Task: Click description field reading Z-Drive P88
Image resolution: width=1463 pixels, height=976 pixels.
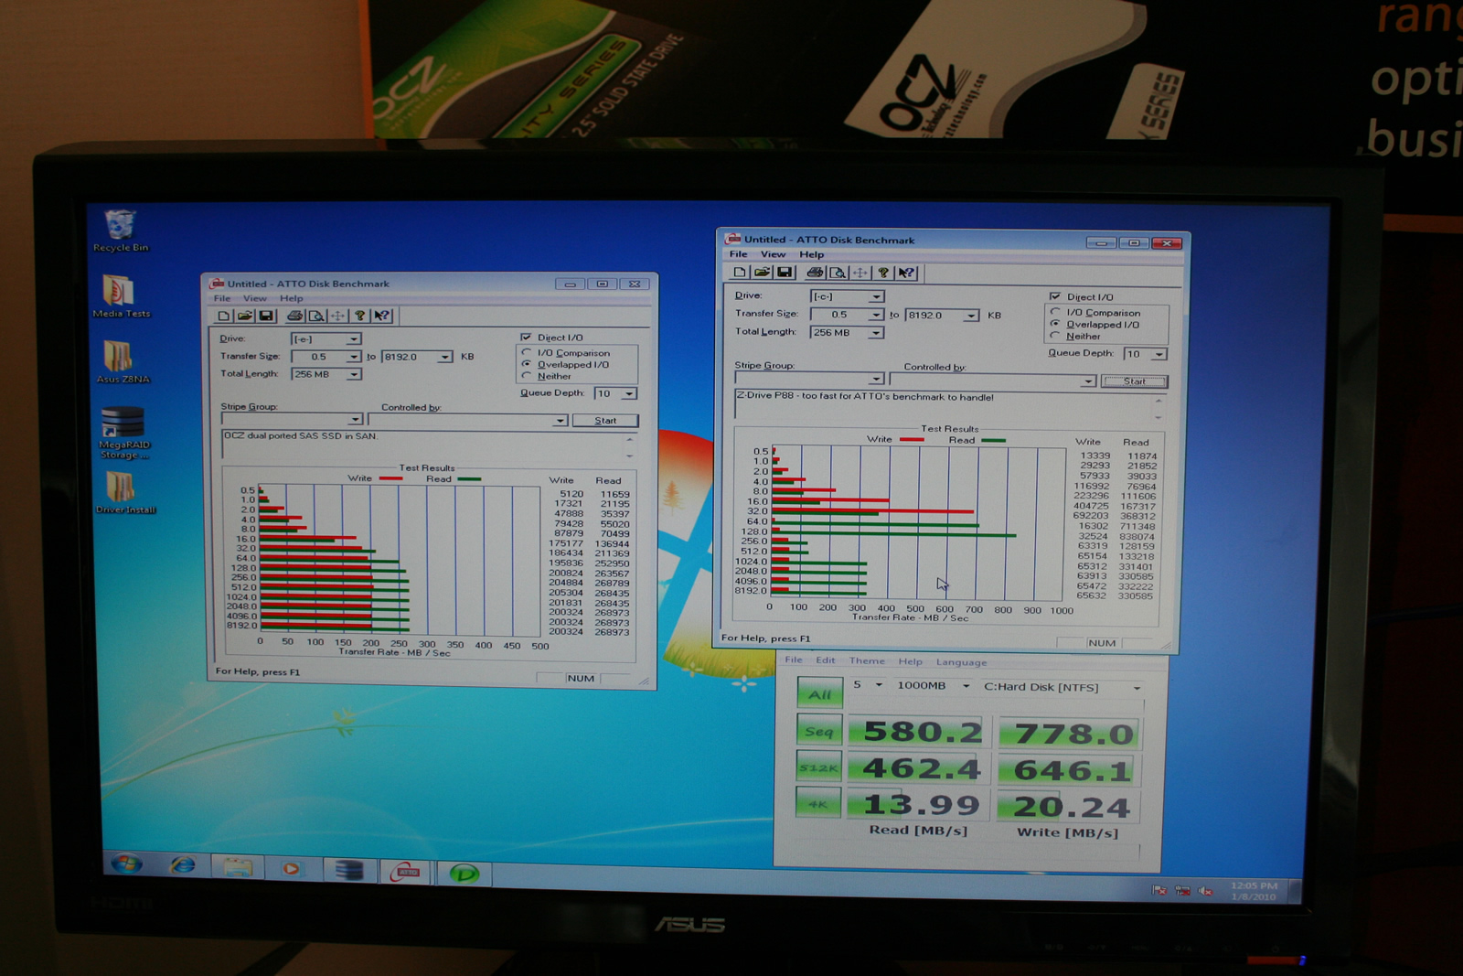Action: (950, 406)
